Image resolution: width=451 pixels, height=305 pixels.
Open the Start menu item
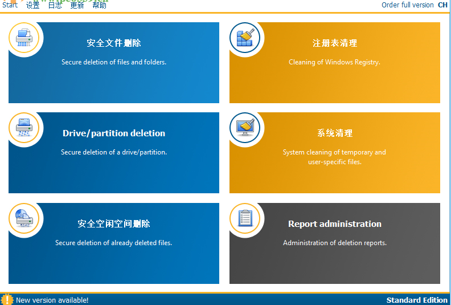tap(10, 5)
